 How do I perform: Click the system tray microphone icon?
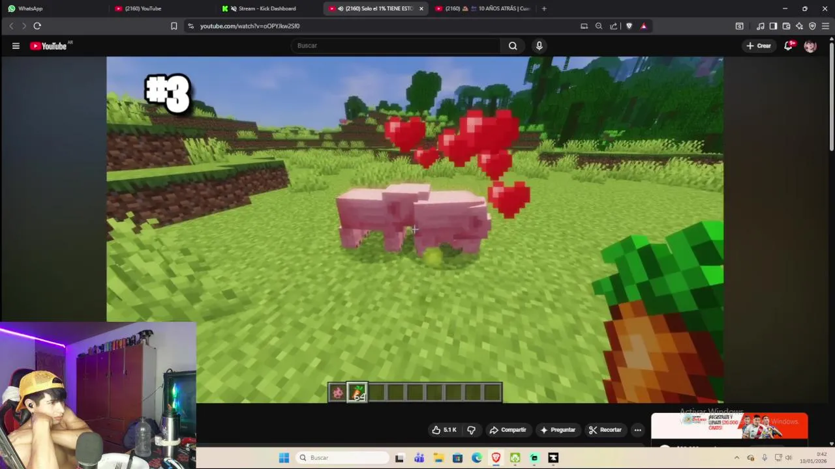[765, 458]
